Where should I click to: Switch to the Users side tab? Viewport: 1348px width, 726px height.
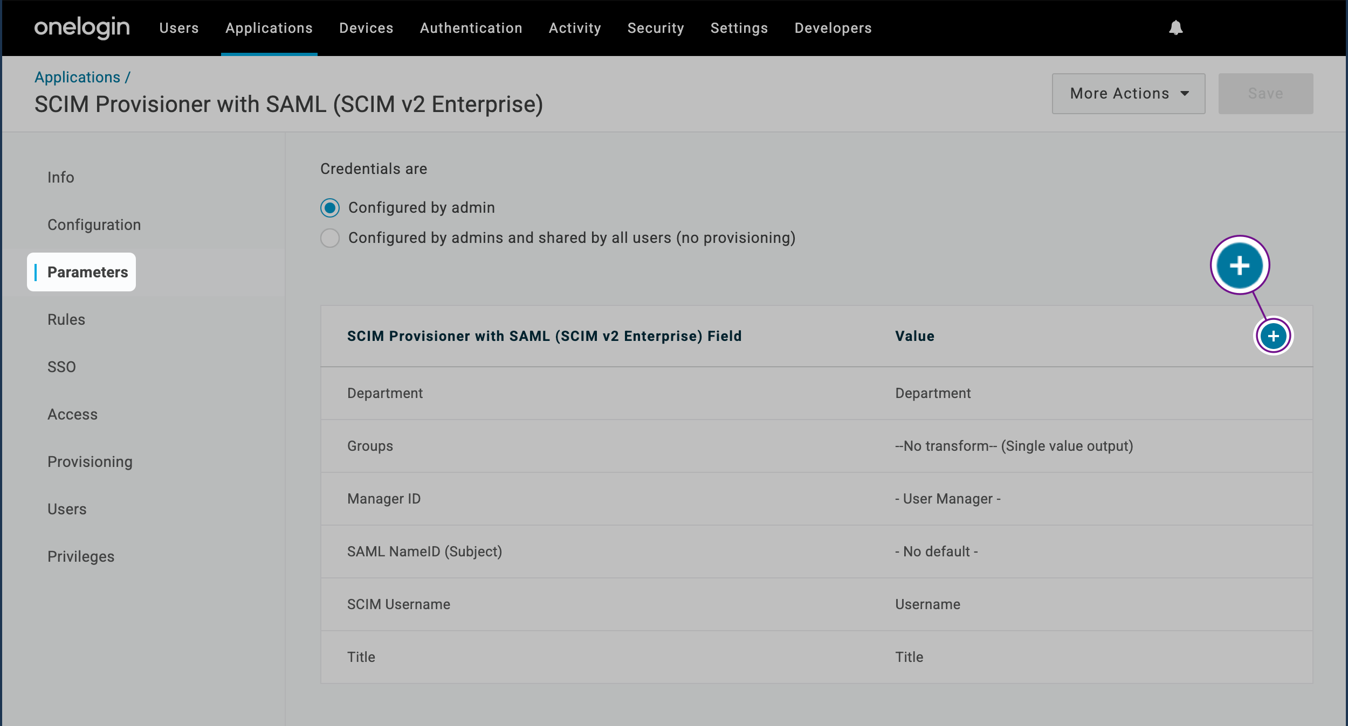tap(67, 509)
